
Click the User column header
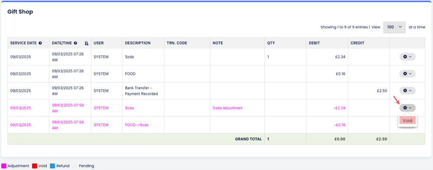point(99,43)
